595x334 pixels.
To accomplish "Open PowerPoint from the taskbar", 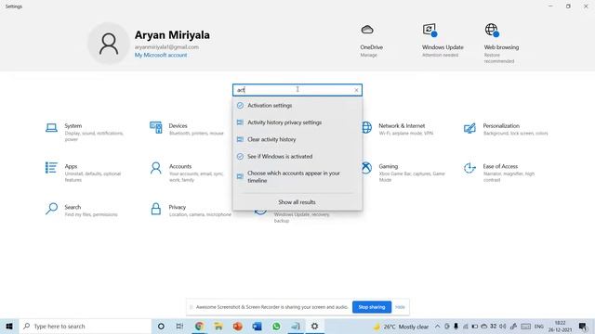I will click(x=238, y=326).
